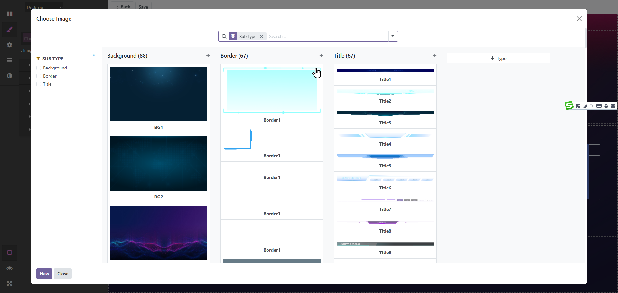Screen dimensions: 618x293
Task: Click the dashboard grid icon in left sidebar
Action: (x=10, y=14)
